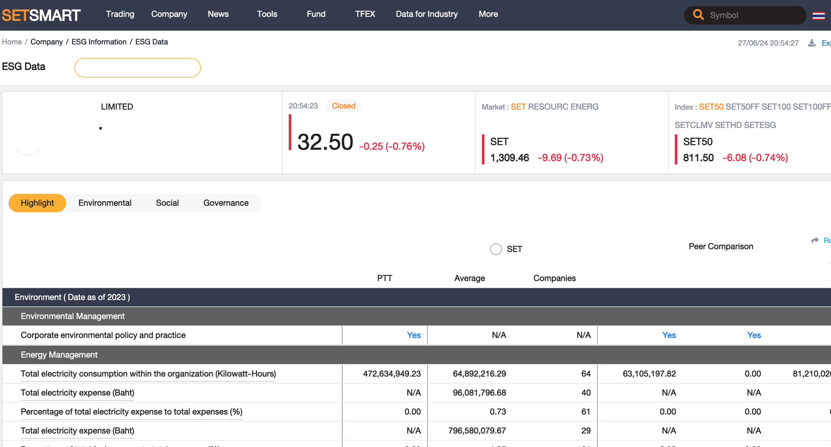831x447 pixels.
Task: Click the orange SET50 index link
Action: click(x=711, y=107)
